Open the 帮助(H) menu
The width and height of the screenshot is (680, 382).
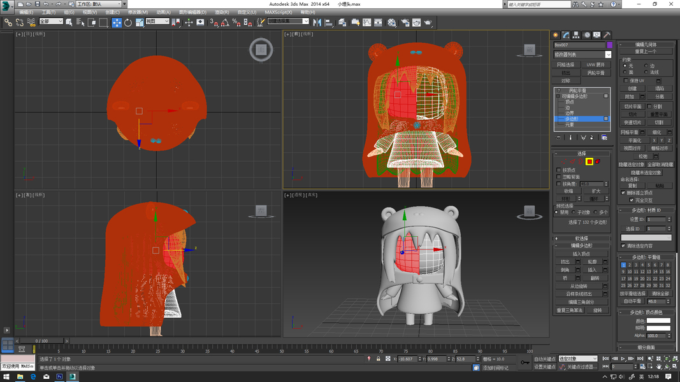point(308,12)
